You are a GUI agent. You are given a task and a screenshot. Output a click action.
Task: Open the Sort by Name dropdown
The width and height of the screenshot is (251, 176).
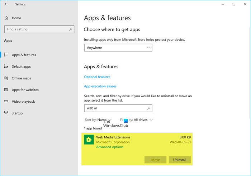click(x=98, y=120)
